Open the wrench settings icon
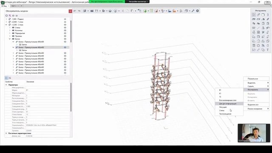This screenshot has height=153, width=272. (193, 11)
